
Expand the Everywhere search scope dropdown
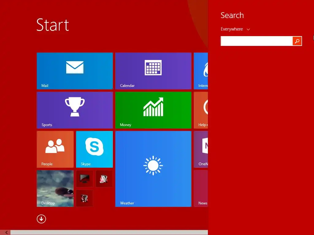pyautogui.click(x=235, y=29)
